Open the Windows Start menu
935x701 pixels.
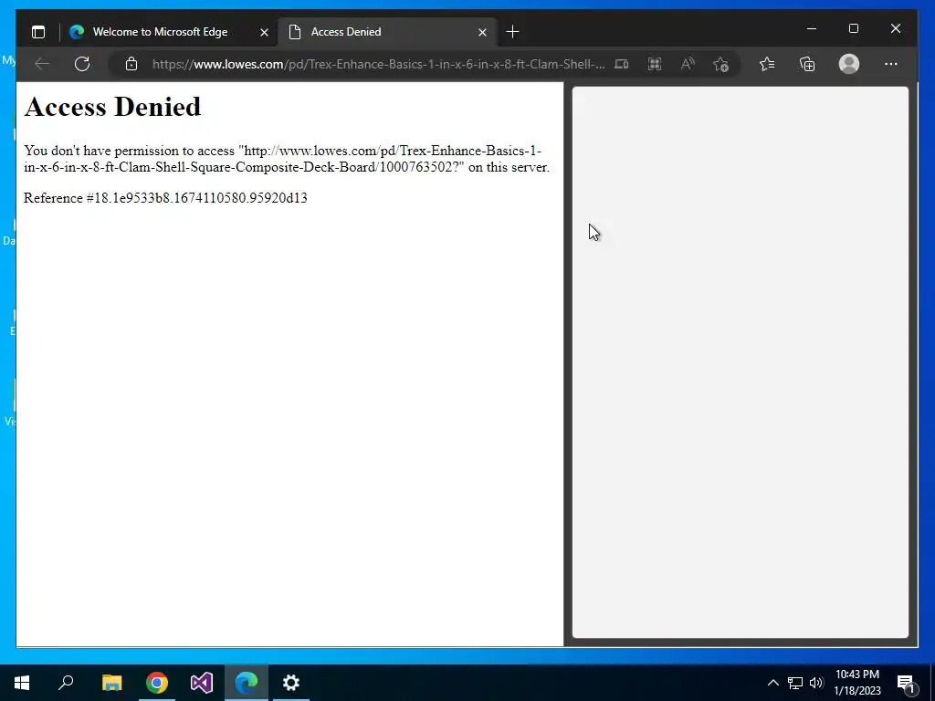pos(22,683)
